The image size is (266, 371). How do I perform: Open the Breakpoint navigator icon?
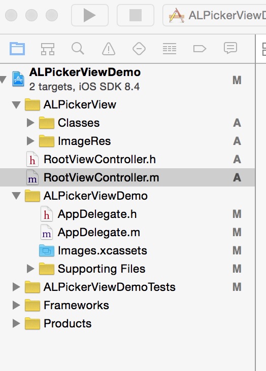(199, 49)
